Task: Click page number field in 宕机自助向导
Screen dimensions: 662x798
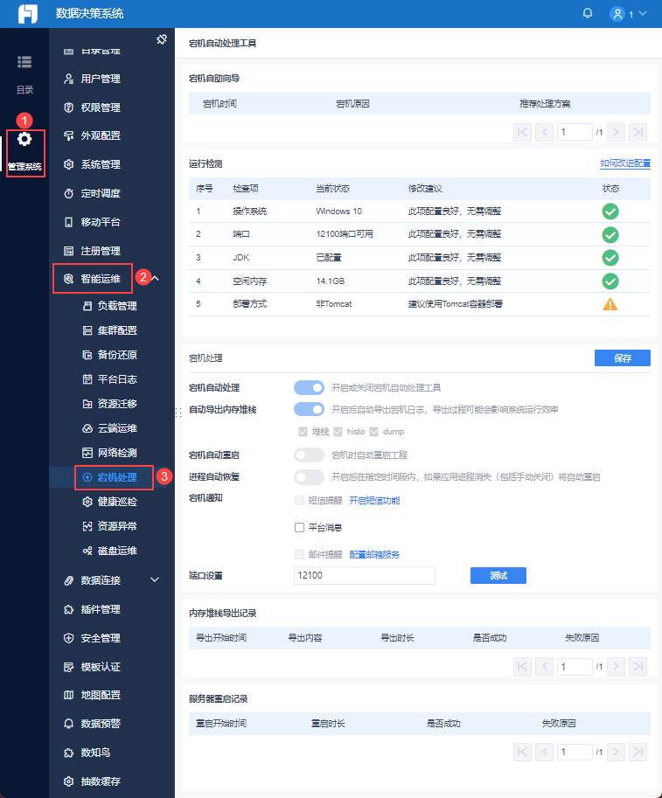Action: (575, 132)
